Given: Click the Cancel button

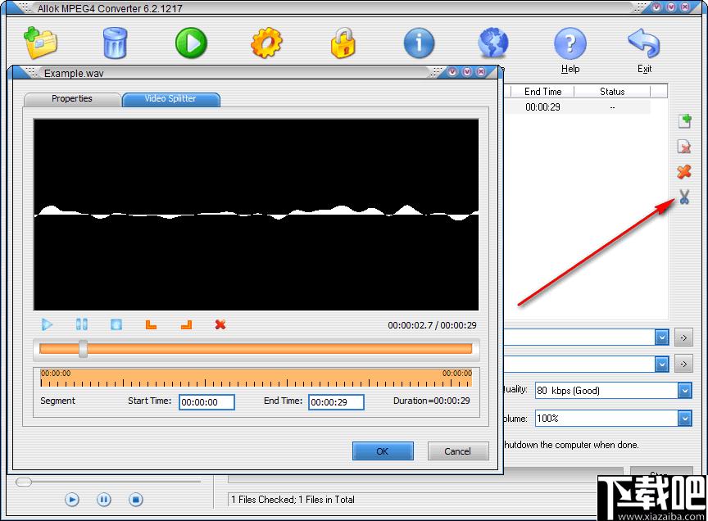Looking at the screenshot, I should coord(458,451).
